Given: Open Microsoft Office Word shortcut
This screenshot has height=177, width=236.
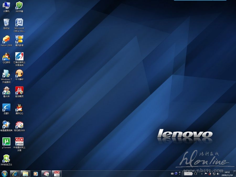Looking at the screenshot, I should 19,22.
